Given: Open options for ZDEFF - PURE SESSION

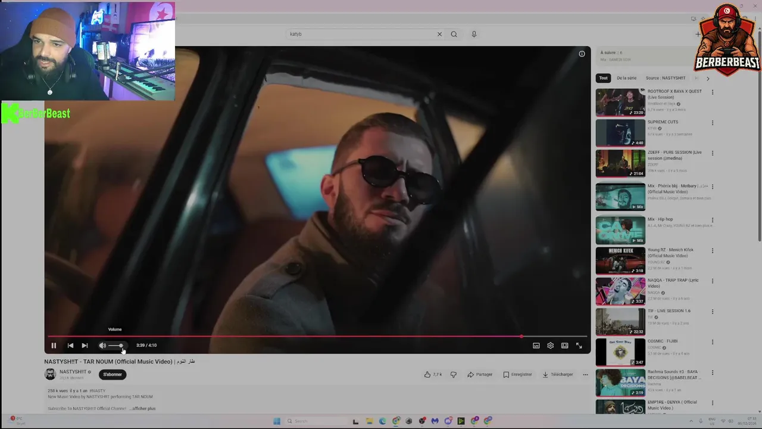Looking at the screenshot, I should pos(713,153).
